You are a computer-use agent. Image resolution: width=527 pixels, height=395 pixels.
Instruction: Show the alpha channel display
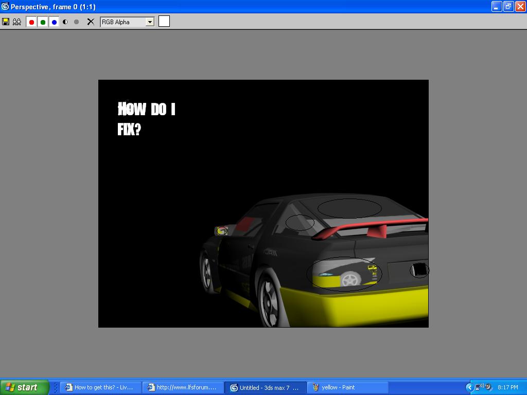click(65, 22)
